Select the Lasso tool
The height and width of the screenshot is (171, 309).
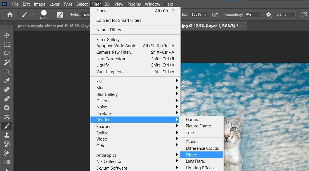tap(7, 53)
